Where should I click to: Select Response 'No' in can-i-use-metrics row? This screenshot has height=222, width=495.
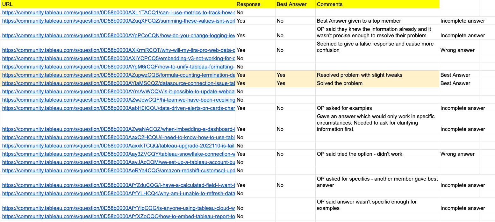click(255, 12)
